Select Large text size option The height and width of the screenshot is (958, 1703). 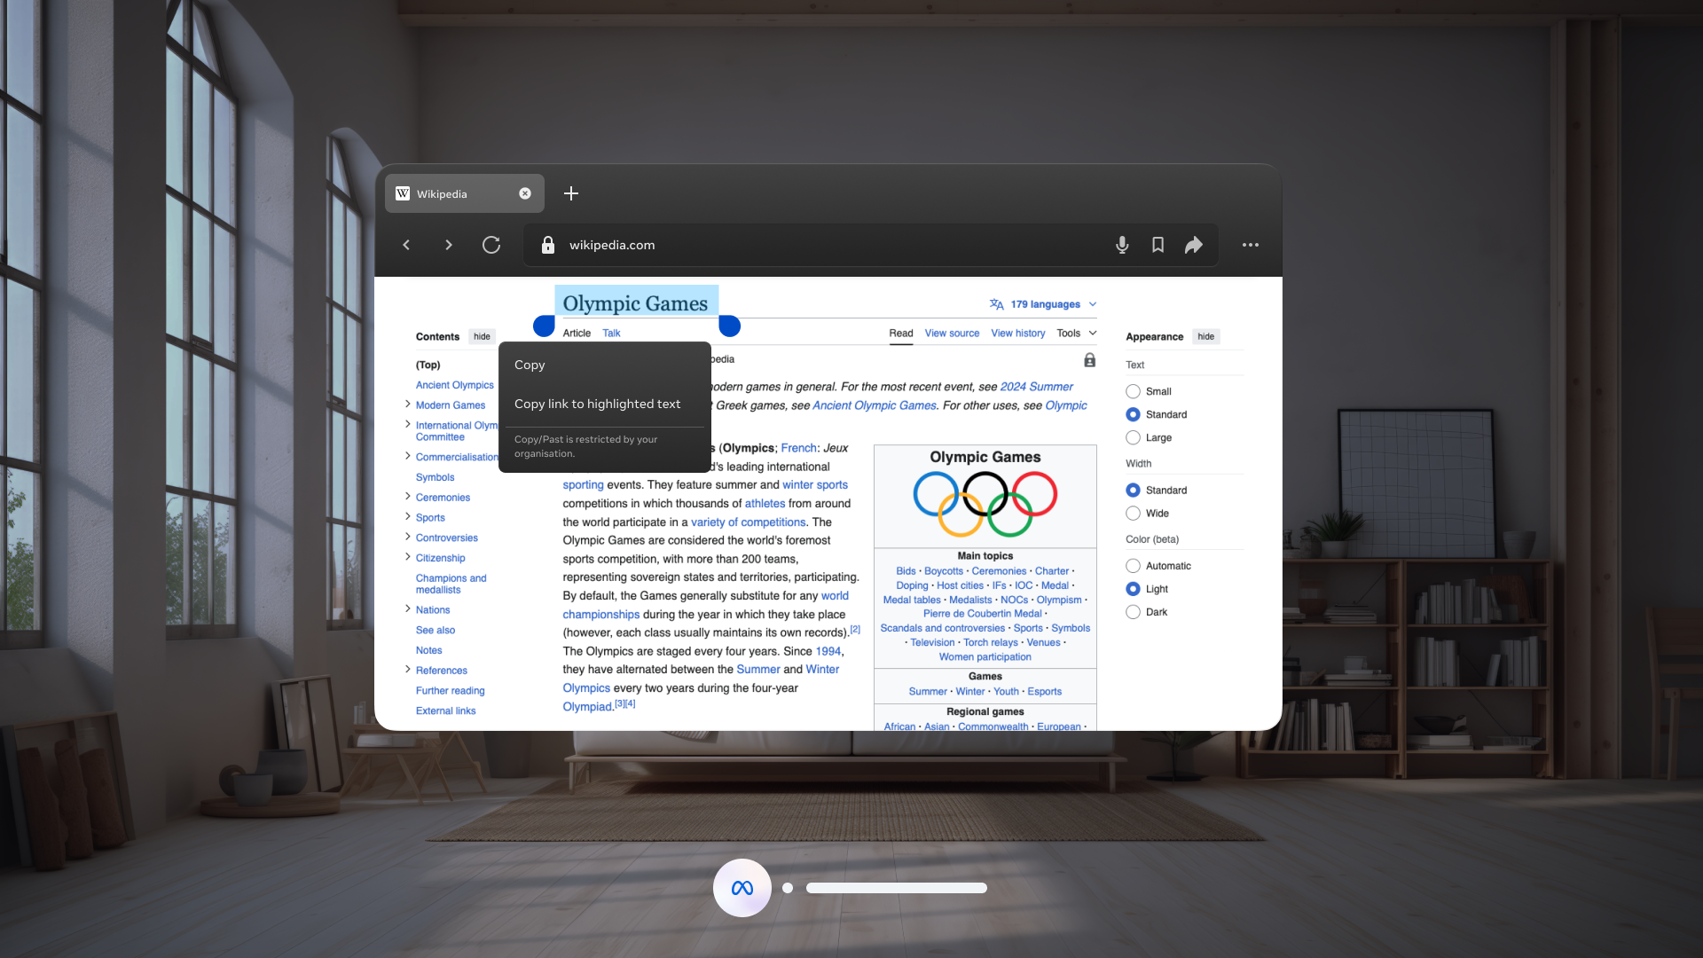[x=1133, y=437]
